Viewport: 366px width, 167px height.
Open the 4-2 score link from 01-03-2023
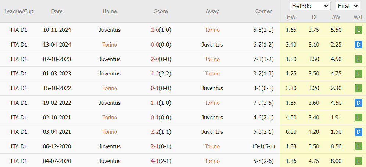(155, 74)
